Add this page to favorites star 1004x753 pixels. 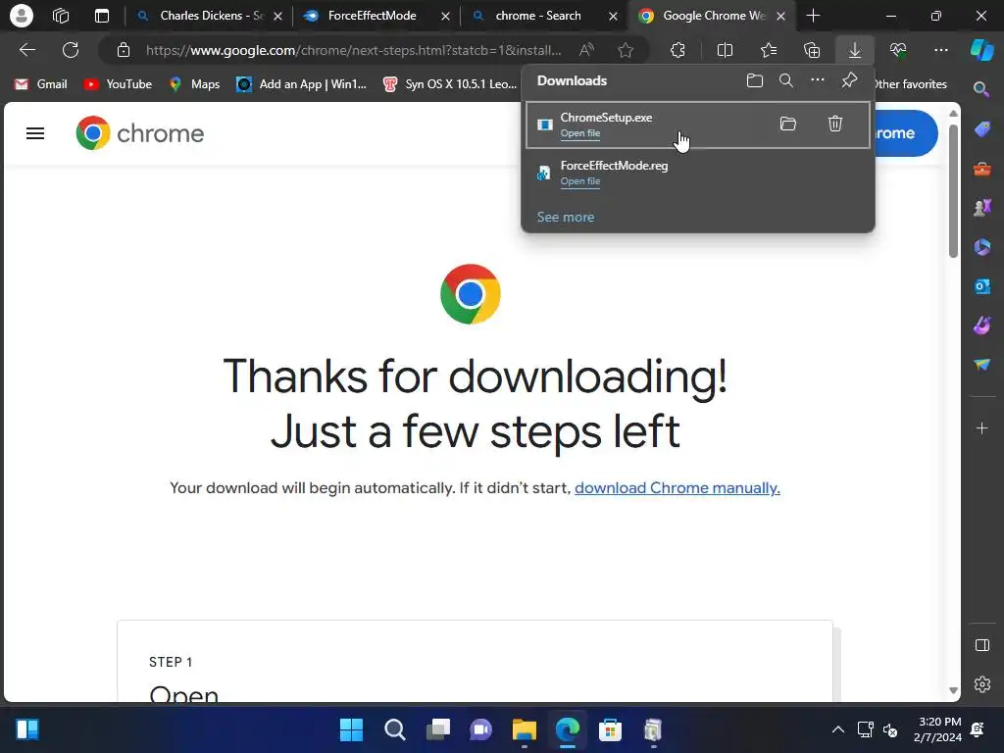626,50
